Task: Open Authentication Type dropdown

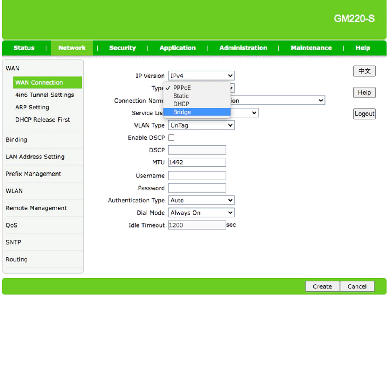Action: point(201,201)
